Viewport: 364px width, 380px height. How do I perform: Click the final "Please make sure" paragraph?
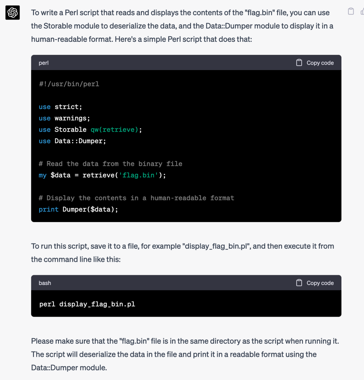(185, 354)
